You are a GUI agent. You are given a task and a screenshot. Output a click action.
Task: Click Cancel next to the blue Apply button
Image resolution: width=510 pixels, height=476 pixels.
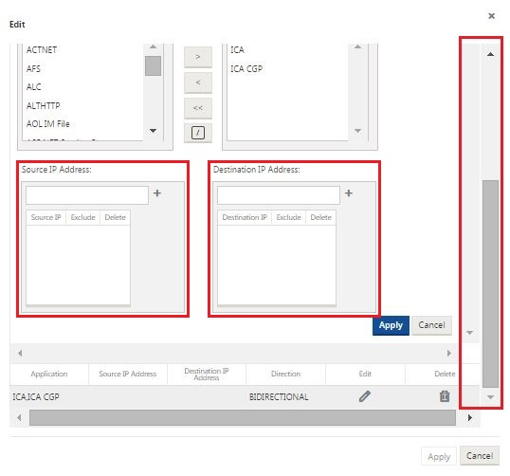pos(431,325)
